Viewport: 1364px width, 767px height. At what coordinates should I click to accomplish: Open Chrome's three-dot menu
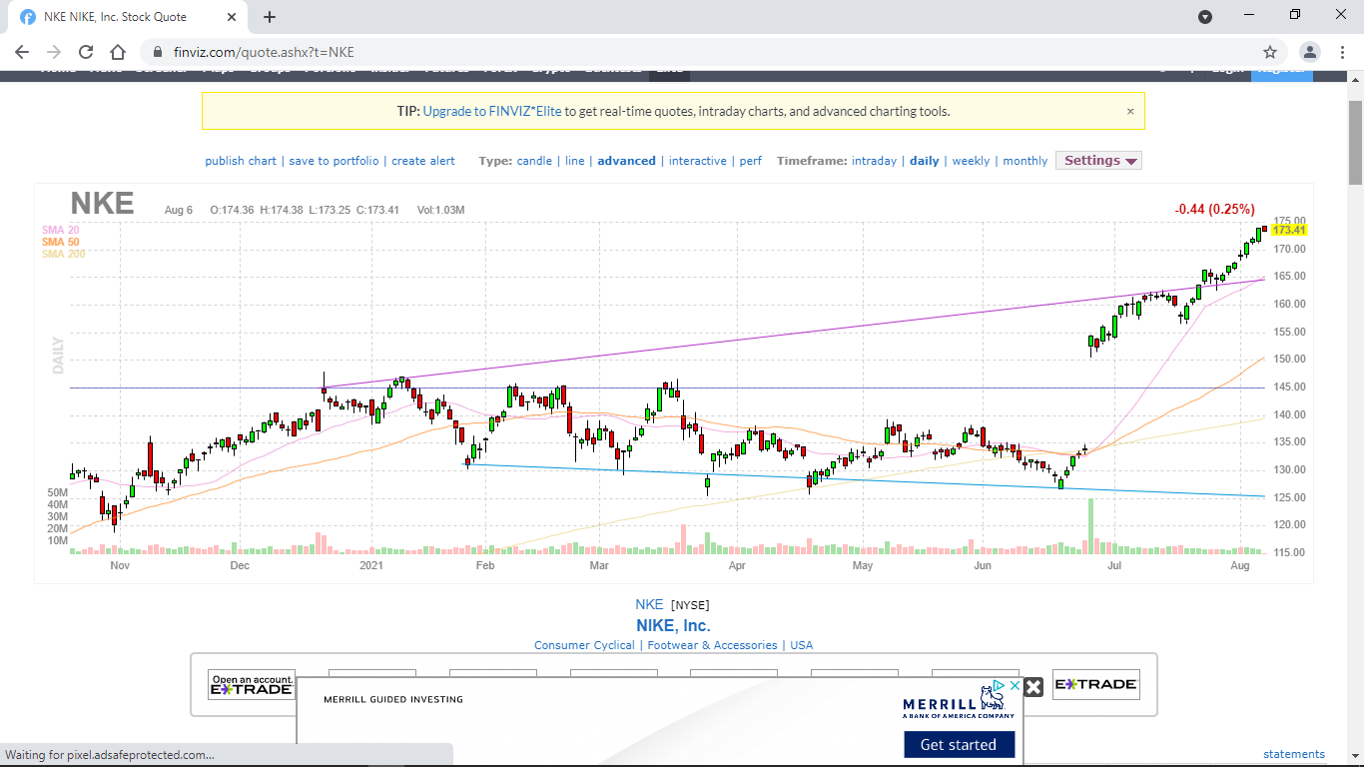(x=1340, y=52)
